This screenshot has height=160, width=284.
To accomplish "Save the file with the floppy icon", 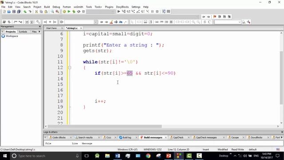I will [x=14, y=12].
